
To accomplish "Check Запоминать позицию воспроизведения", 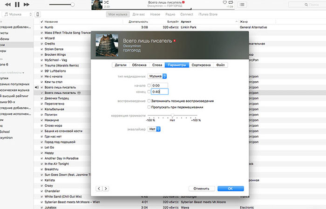I will tap(149, 101).
